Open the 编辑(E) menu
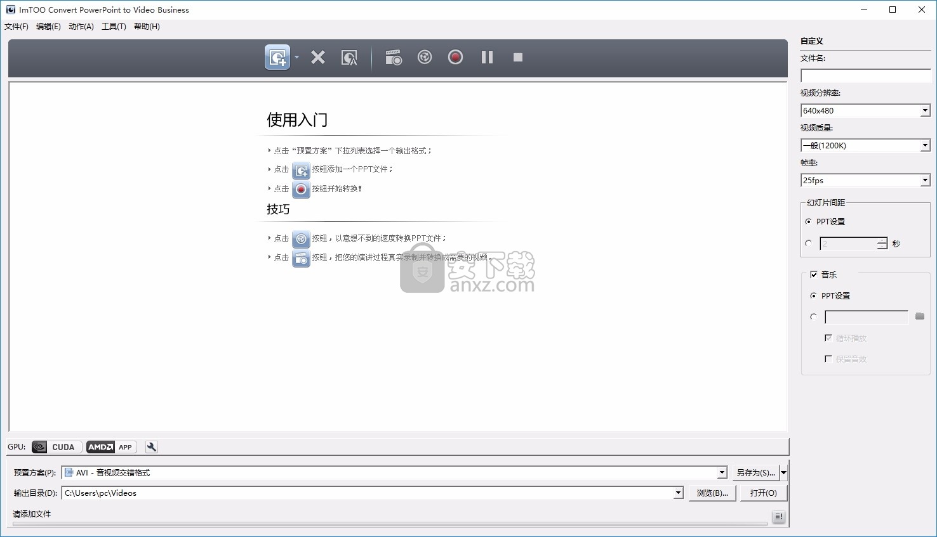The width and height of the screenshot is (937, 537). tap(48, 27)
